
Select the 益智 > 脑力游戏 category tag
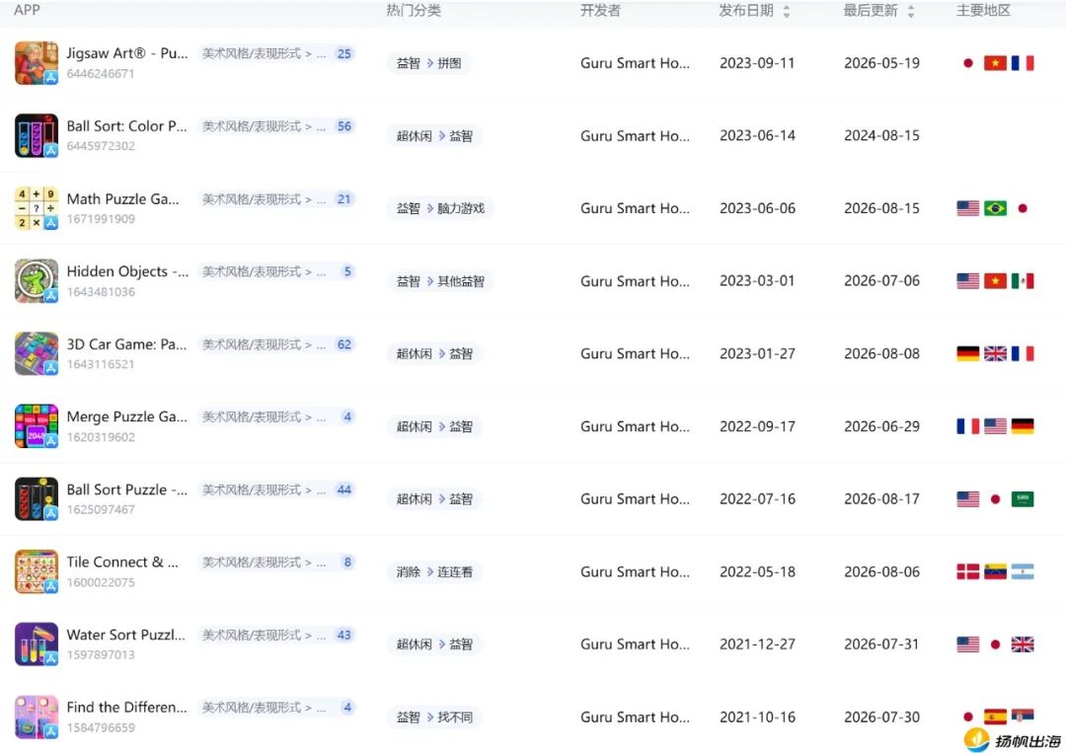(x=440, y=208)
